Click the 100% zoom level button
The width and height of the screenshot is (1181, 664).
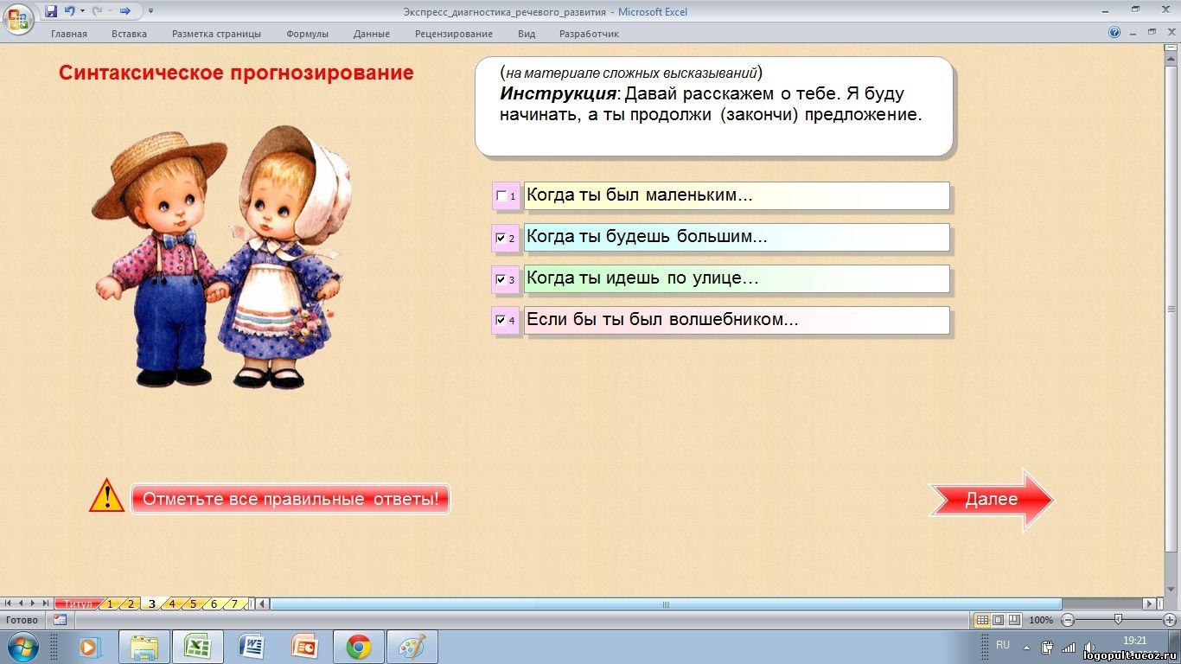click(x=1041, y=620)
